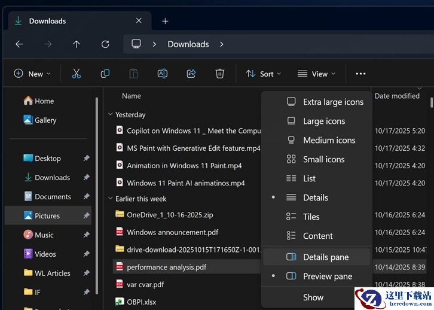This screenshot has width=434, height=310.
Task: Choose Extra large icons view
Action: tap(332, 102)
